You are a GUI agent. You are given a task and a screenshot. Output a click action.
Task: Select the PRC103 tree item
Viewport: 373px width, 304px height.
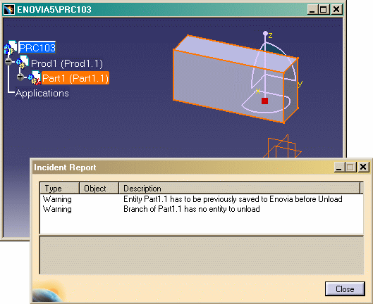[37, 48]
